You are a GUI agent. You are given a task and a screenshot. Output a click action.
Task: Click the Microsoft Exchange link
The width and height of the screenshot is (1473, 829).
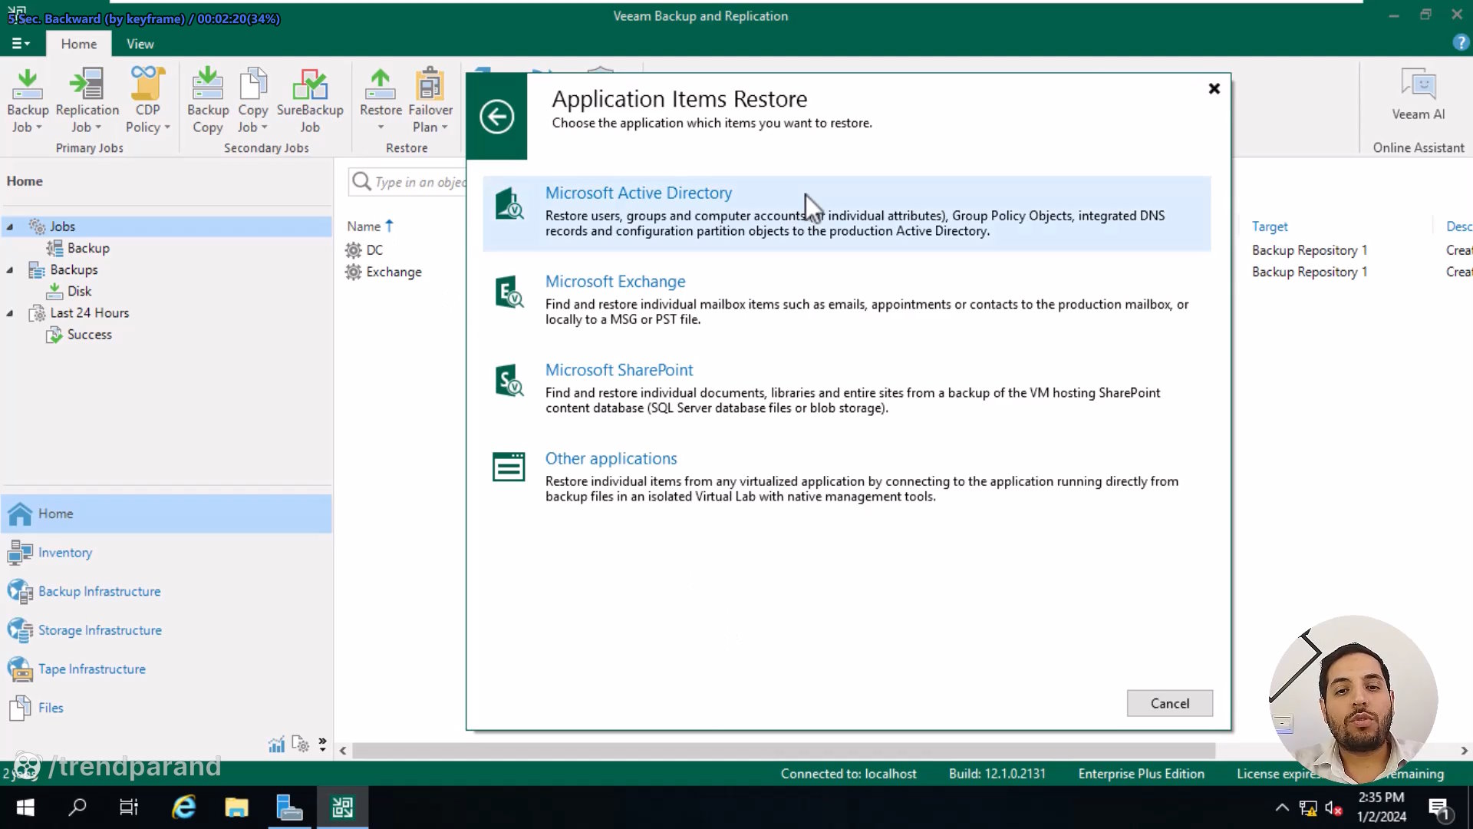pos(615,282)
